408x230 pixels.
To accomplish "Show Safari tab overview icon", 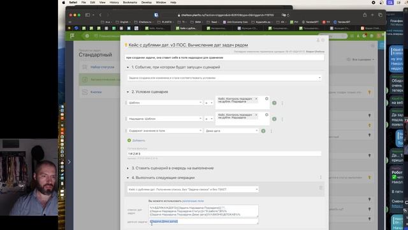I will pyautogui.click(x=380, y=15).
